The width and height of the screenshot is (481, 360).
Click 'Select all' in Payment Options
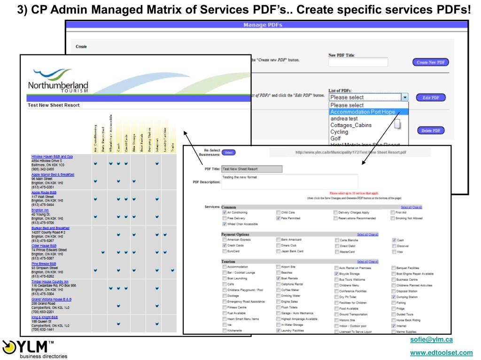pyautogui.click(x=362, y=234)
